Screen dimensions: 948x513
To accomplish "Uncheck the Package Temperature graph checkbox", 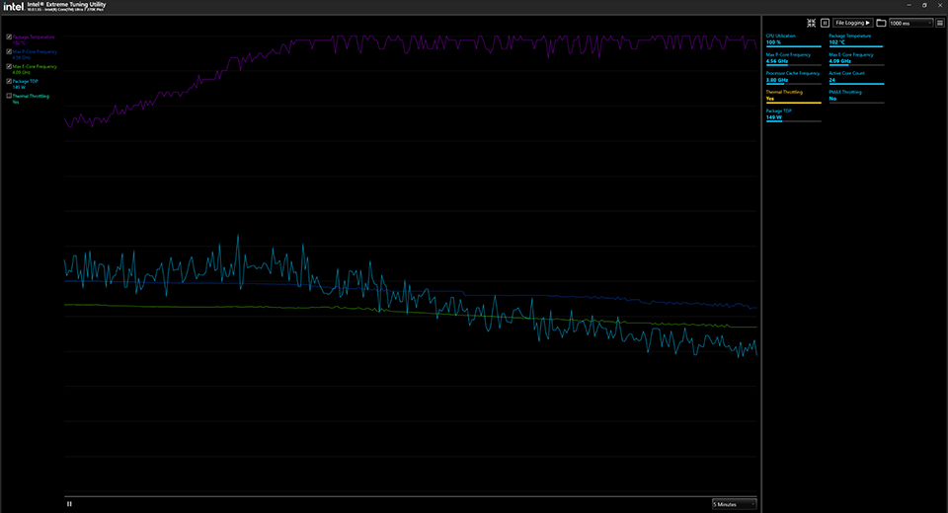I will (9, 37).
